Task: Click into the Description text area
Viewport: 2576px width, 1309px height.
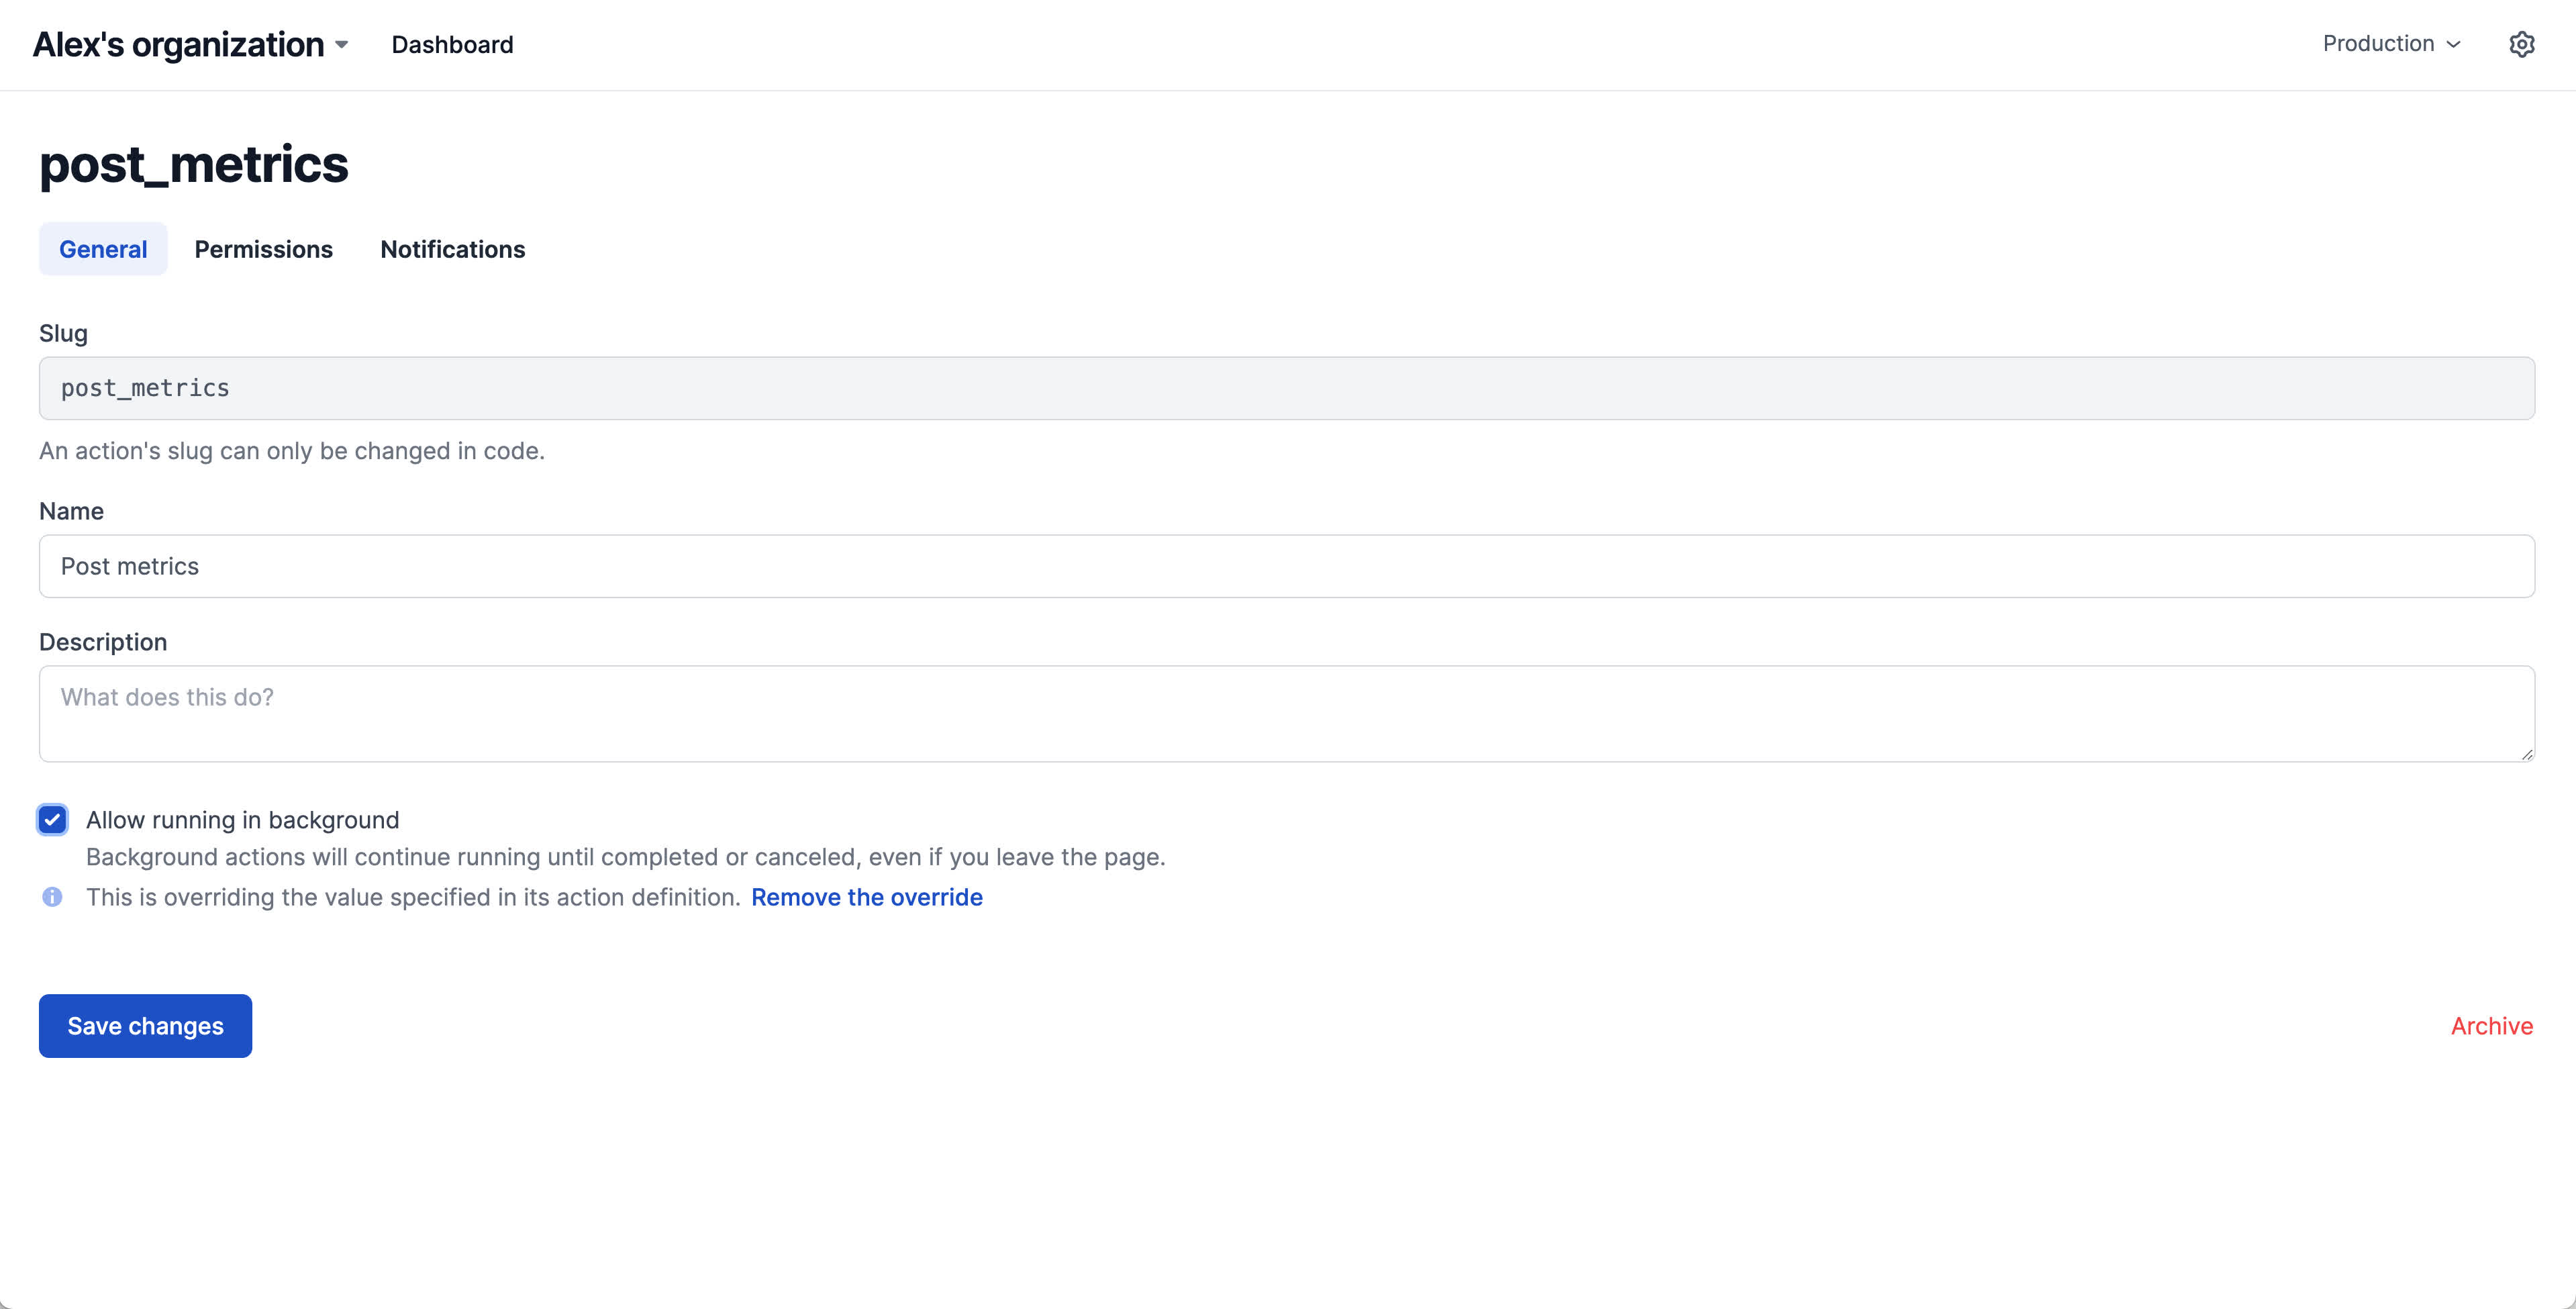Action: pyautogui.click(x=1286, y=713)
